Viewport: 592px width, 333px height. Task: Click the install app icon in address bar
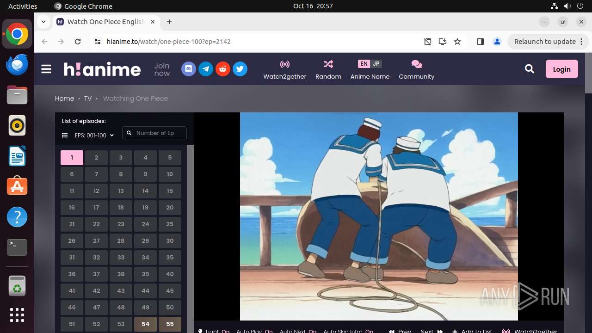[x=443, y=42]
